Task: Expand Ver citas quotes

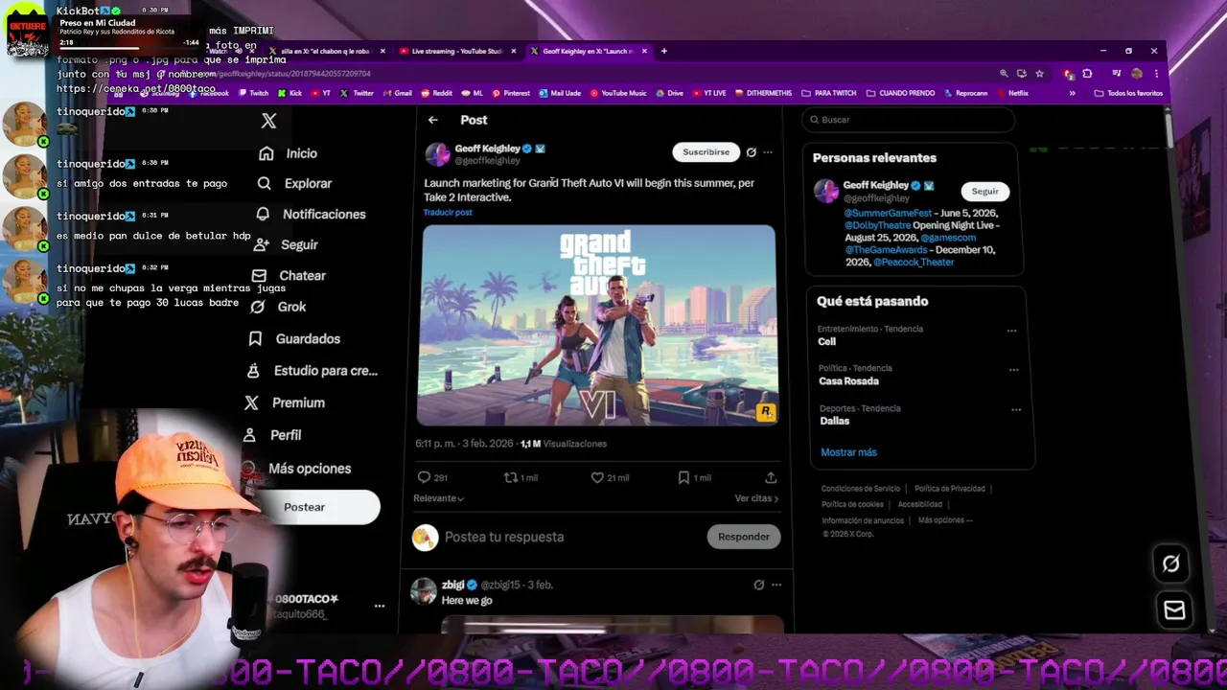Action: point(756,498)
